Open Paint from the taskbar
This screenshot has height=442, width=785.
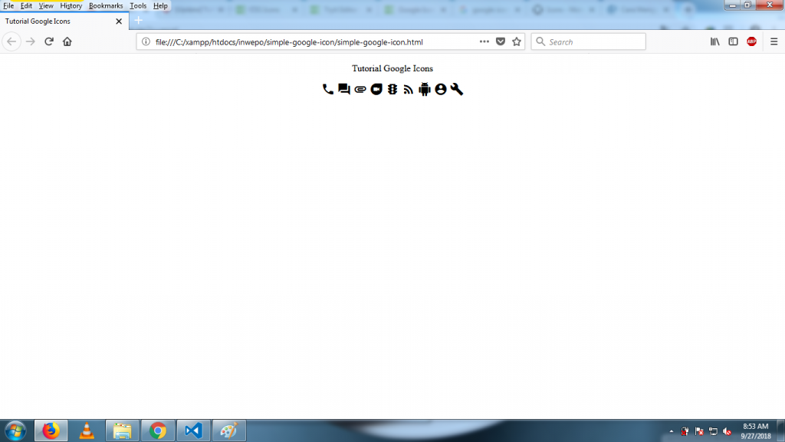point(228,431)
